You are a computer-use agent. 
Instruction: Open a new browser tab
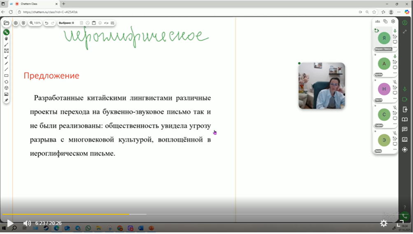tap(63, 4)
